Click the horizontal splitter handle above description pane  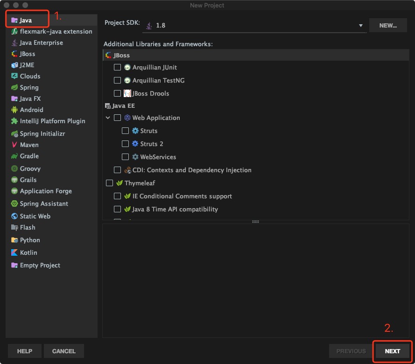[x=255, y=222]
